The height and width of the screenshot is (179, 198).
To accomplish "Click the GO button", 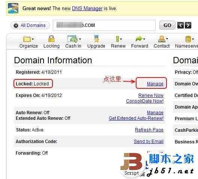I will click(x=167, y=25).
